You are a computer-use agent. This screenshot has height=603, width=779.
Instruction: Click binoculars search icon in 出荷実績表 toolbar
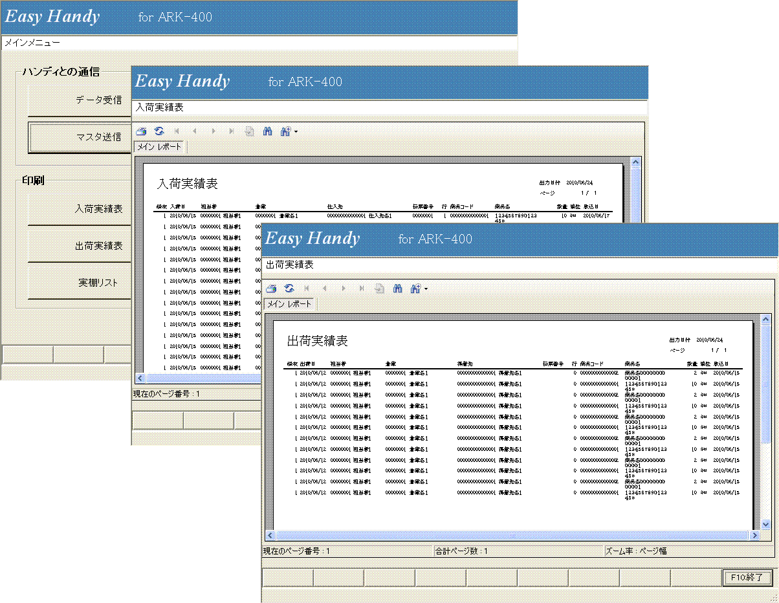coord(398,289)
